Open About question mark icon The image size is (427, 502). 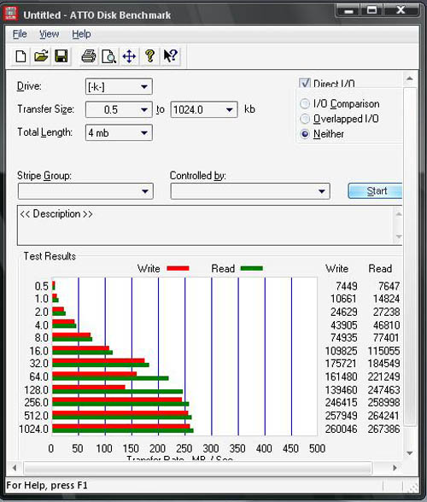pos(149,56)
